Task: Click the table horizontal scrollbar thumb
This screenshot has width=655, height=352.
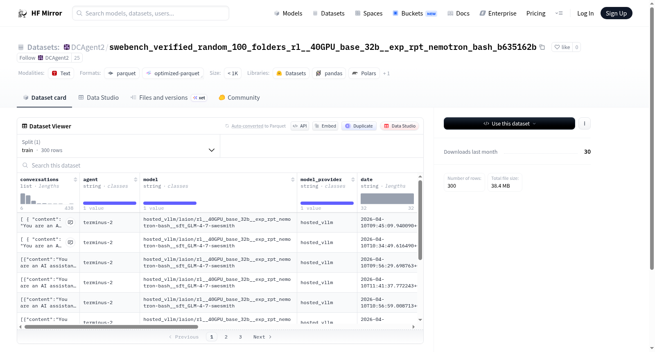Action: pos(111,327)
